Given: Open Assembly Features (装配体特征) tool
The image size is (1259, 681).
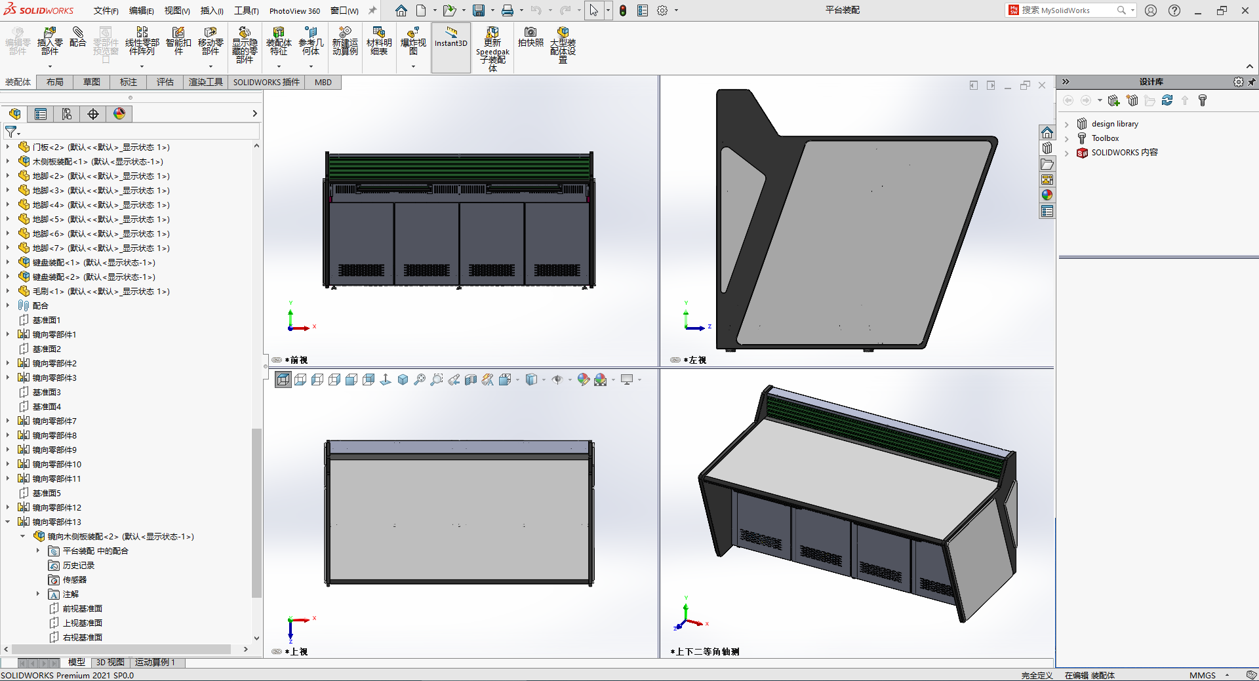Looking at the screenshot, I should (279, 41).
